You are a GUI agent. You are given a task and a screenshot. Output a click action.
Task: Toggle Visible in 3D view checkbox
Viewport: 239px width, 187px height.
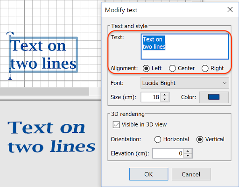(116, 125)
